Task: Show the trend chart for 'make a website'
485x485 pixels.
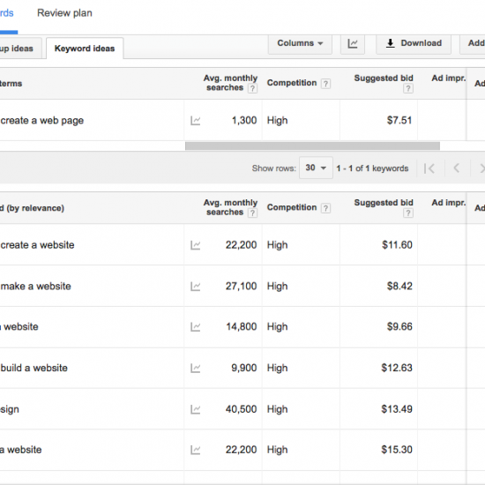Action: 195,287
